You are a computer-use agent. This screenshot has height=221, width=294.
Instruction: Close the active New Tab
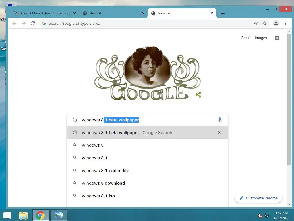coord(212,13)
